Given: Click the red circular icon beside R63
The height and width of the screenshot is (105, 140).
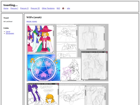Looking at the screenshot, I should click(x=63, y=8).
